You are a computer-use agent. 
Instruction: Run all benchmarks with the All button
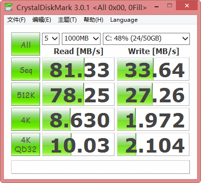click(x=26, y=44)
